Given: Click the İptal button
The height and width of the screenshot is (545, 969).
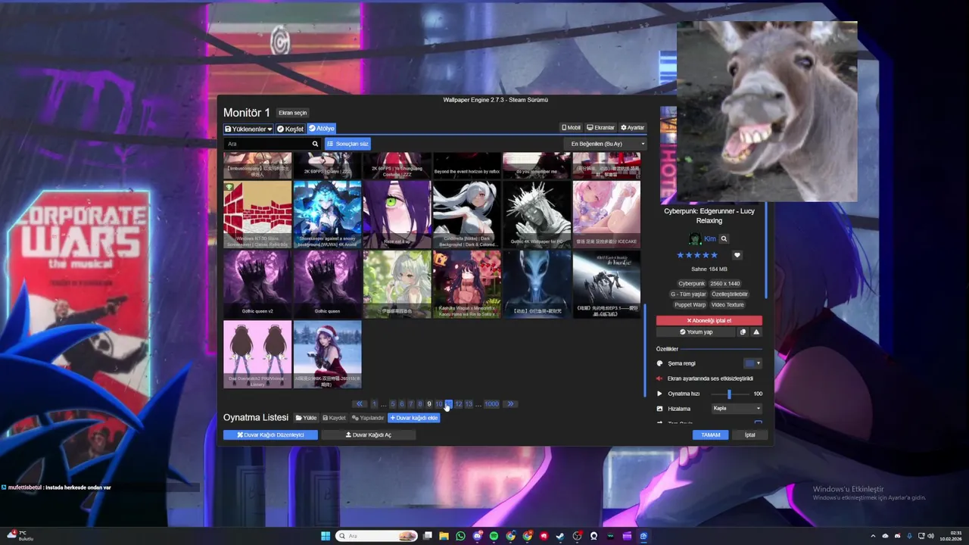Looking at the screenshot, I should tap(749, 435).
